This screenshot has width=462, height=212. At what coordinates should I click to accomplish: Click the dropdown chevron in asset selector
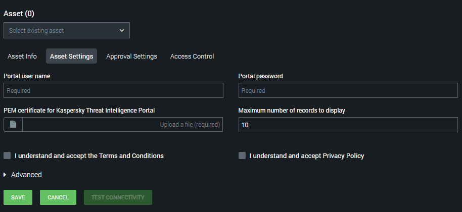(x=121, y=30)
